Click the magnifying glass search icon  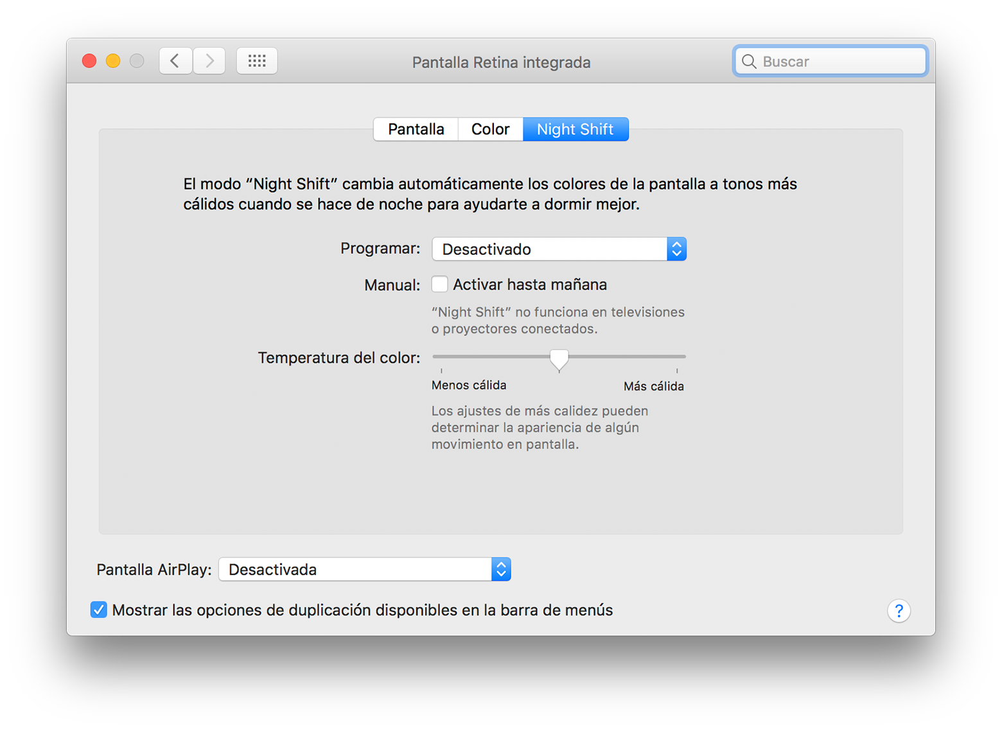click(749, 62)
